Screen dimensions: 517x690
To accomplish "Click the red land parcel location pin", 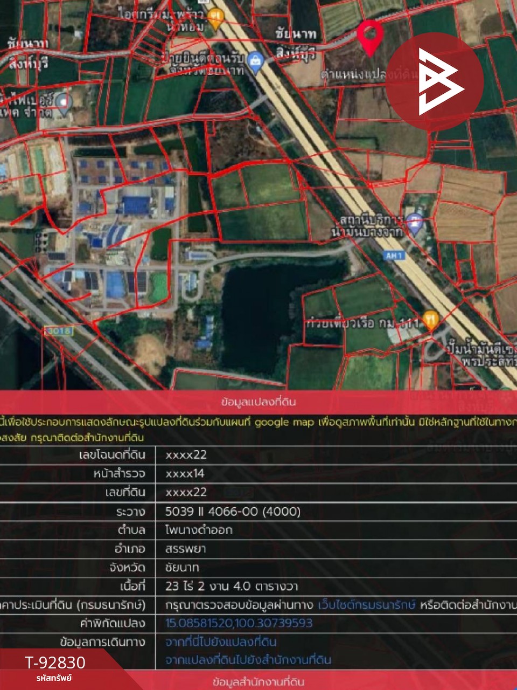I will [x=370, y=37].
